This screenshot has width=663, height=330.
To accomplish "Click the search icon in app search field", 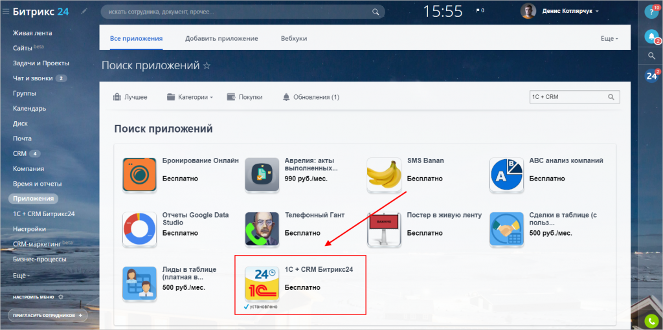I will pyautogui.click(x=611, y=97).
